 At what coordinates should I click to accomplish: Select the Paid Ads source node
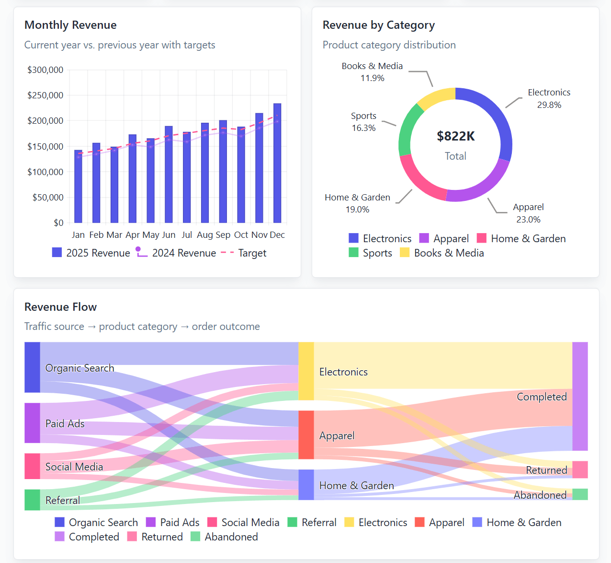coord(32,423)
